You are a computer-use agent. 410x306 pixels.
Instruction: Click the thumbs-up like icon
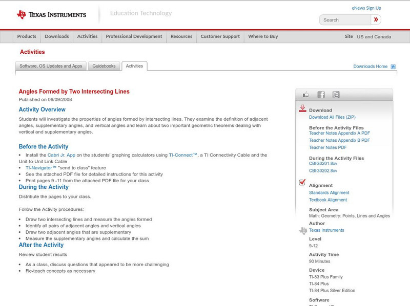click(305, 95)
